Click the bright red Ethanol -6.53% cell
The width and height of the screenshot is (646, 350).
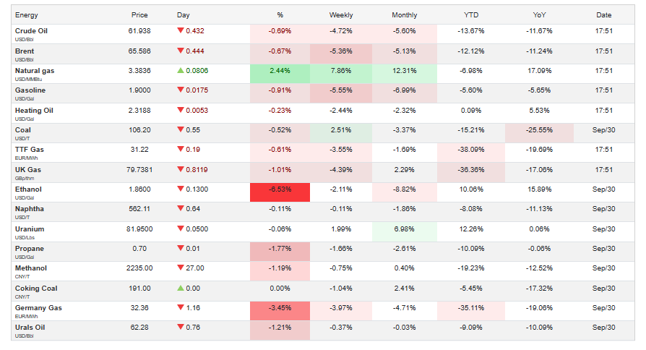280,189
